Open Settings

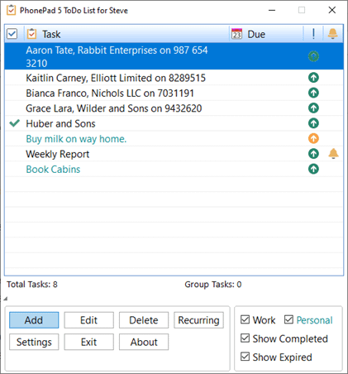34,342
